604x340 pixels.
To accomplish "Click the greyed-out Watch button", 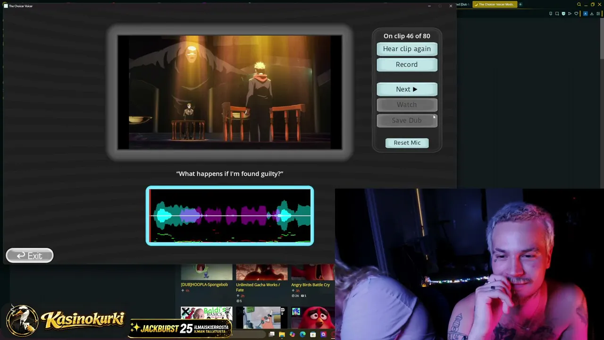I will pos(407,105).
